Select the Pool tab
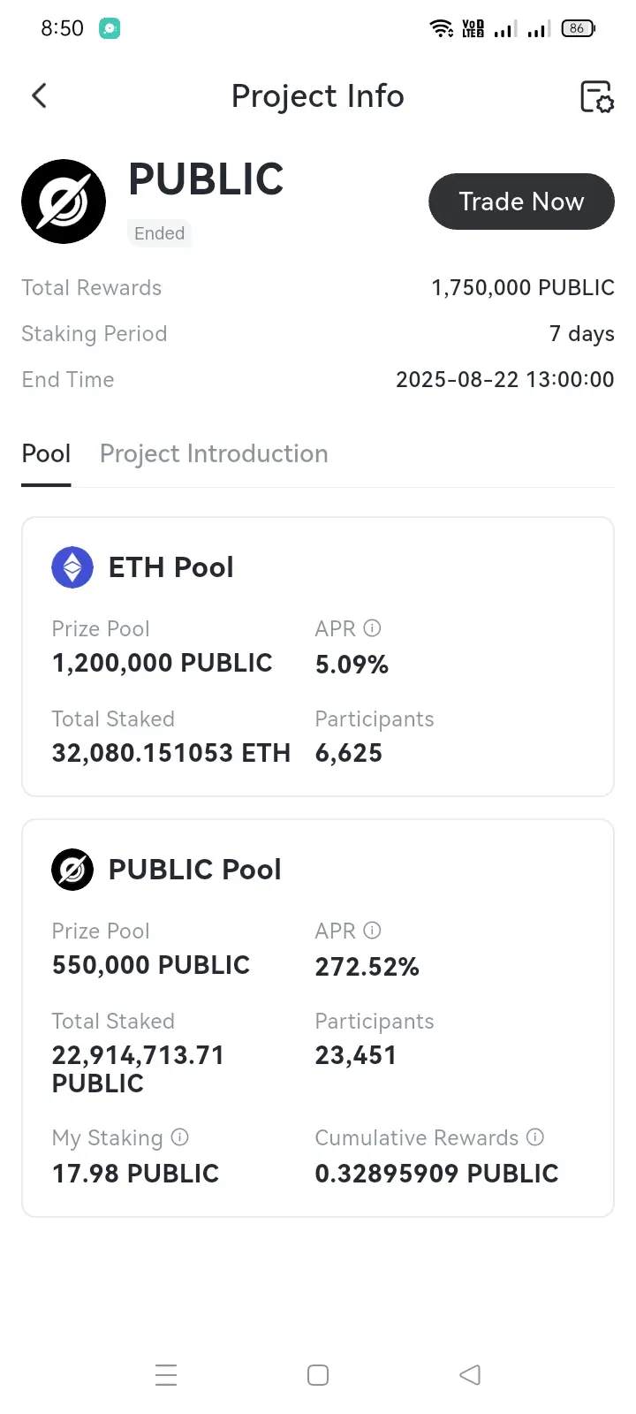This screenshot has height=1414, width=636. [x=46, y=453]
